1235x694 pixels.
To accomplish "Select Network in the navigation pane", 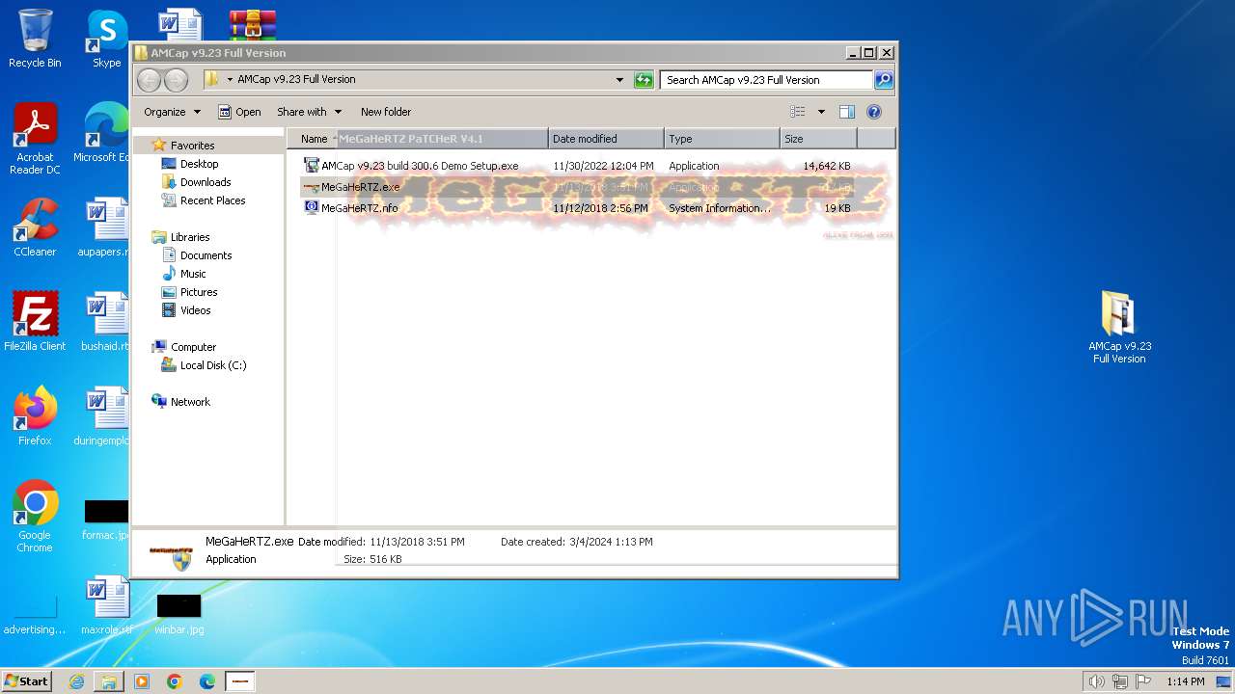I will [x=190, y=402].
